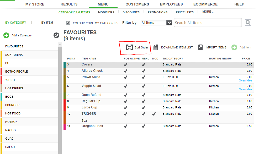
Task: Click the Search All Items field
Action: click(208, 23)
